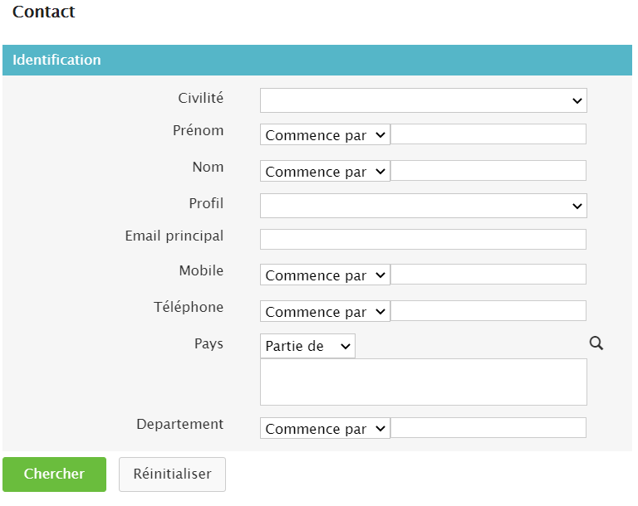Open the Pays 'Partie de' dropdown
Image resolution: width=638 pixels, height=506 pixels.
pos(307,347)
